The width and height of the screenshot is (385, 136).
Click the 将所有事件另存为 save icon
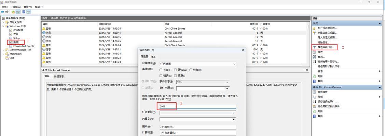[314, 62]
